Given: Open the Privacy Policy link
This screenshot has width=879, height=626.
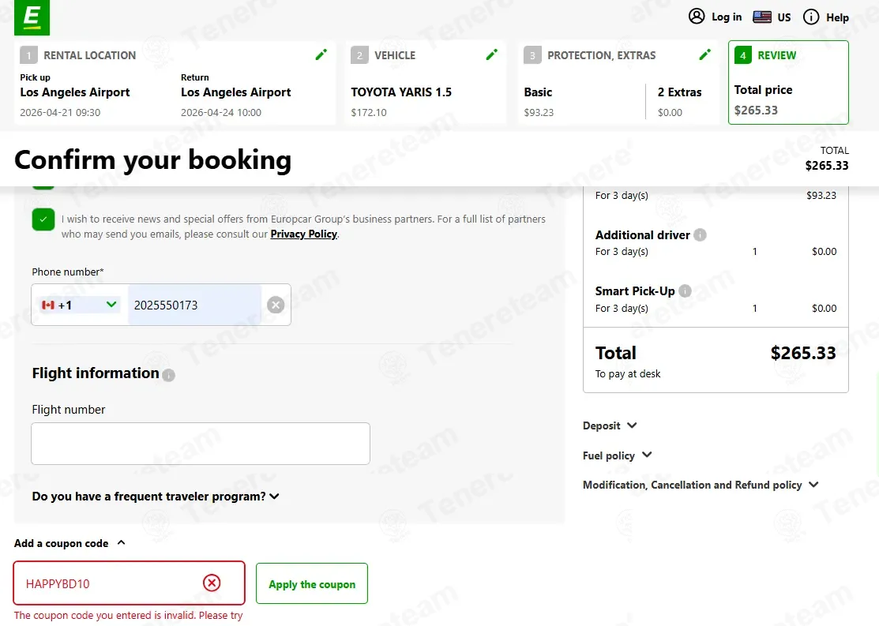Looking at the screenshot, I should pyautogui.click(x=304, y=234).
